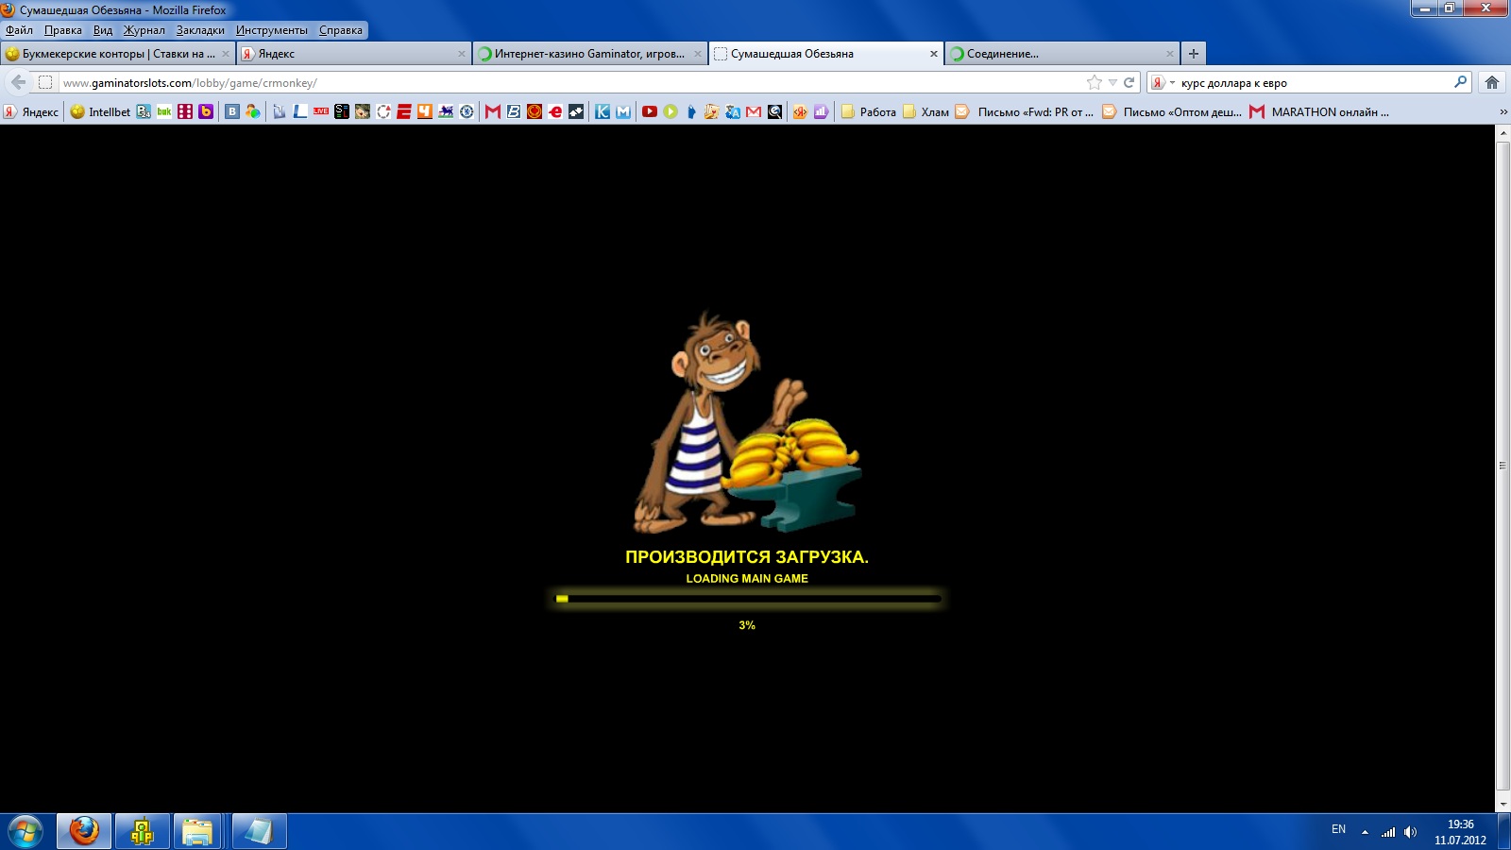Open the volume control in tray

tap(1410, 832)
